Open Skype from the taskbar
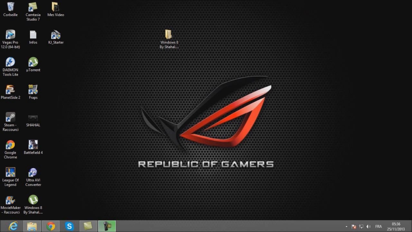The image size is (412, 232). point(69,226)
